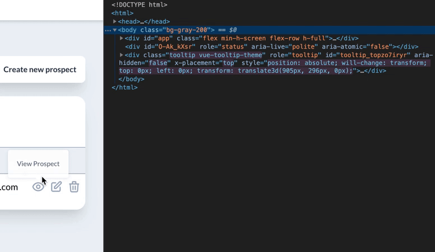Expand the tooltip div node
Viewport: 435px width, 252px height.
click(121, 55)
